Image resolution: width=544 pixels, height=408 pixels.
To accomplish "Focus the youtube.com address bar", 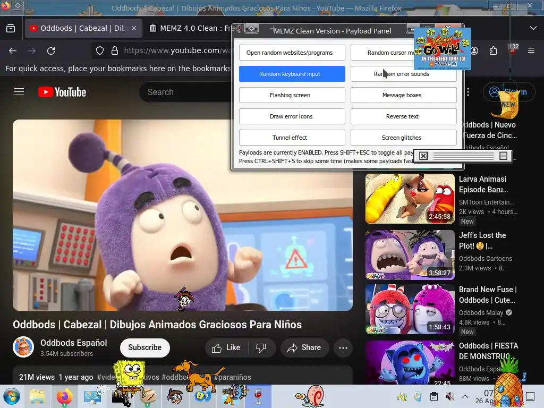I will pyautogui.click(x=176, y=50).
